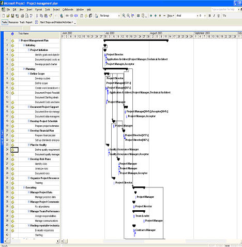The width and height of the screenshot is (242, 247).
Task: Click the Paste clipboard icon
Action: [46, 16]
